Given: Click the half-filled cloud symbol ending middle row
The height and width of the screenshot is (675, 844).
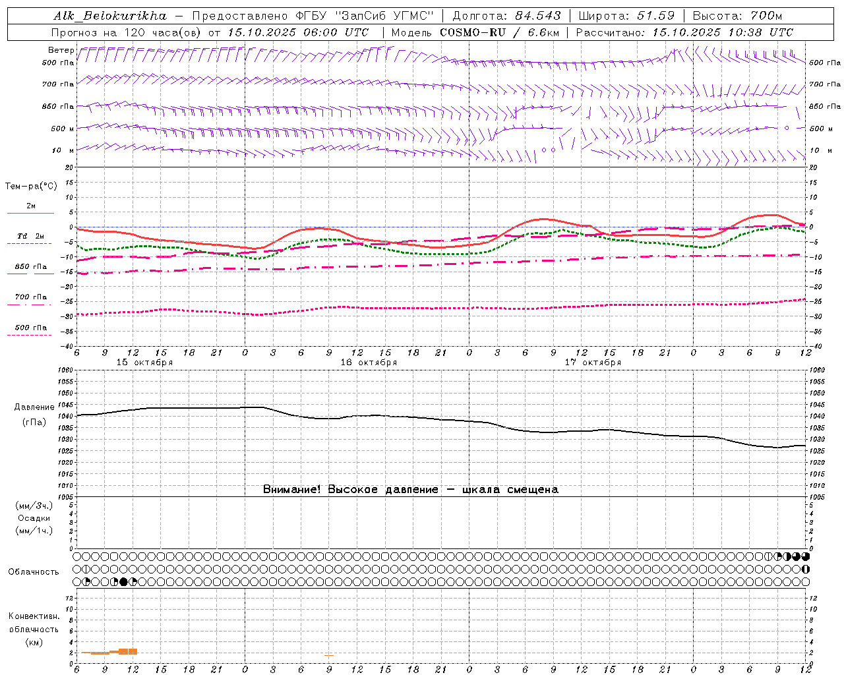Looking at the screenshot, I should [805, 569].
